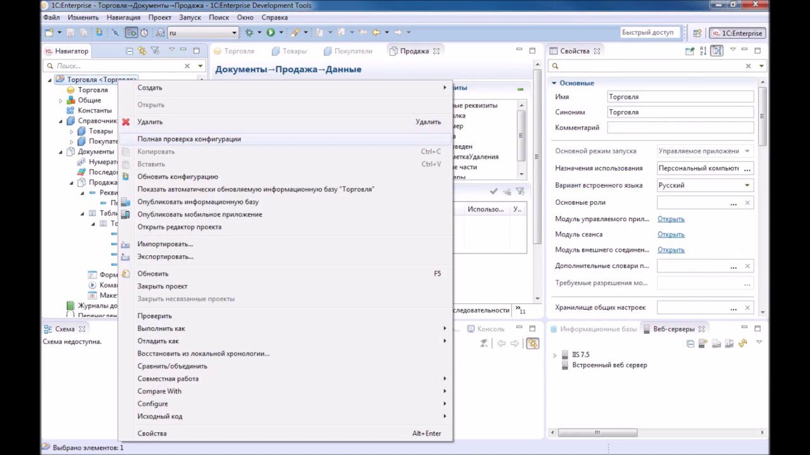The image size is (810, 455).
Task: Click the filter funnel icon in Навигатор
Action: tap(155, 51)
